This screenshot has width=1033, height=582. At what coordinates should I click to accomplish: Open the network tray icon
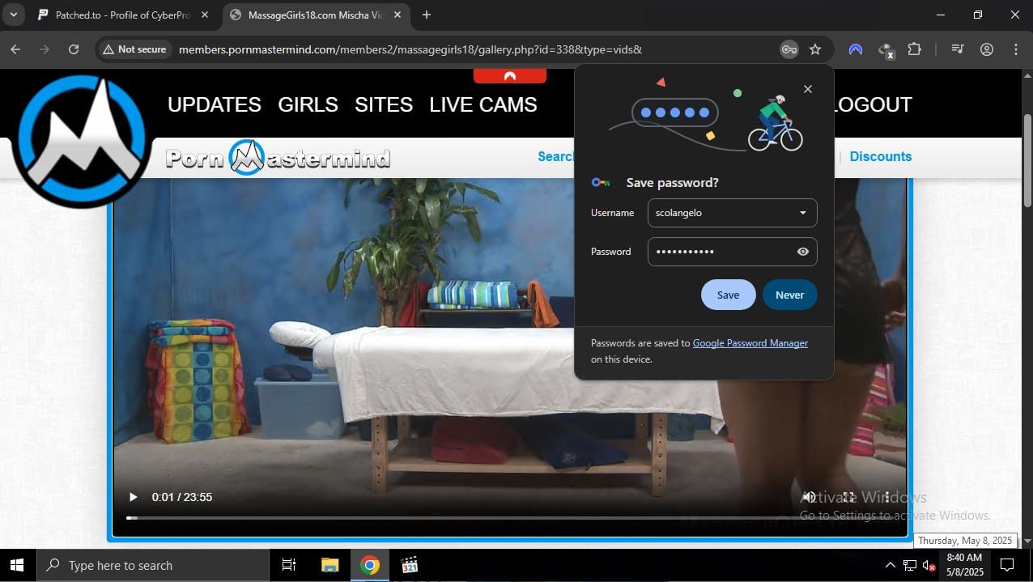pyautogui.click(x=910, y=565)
